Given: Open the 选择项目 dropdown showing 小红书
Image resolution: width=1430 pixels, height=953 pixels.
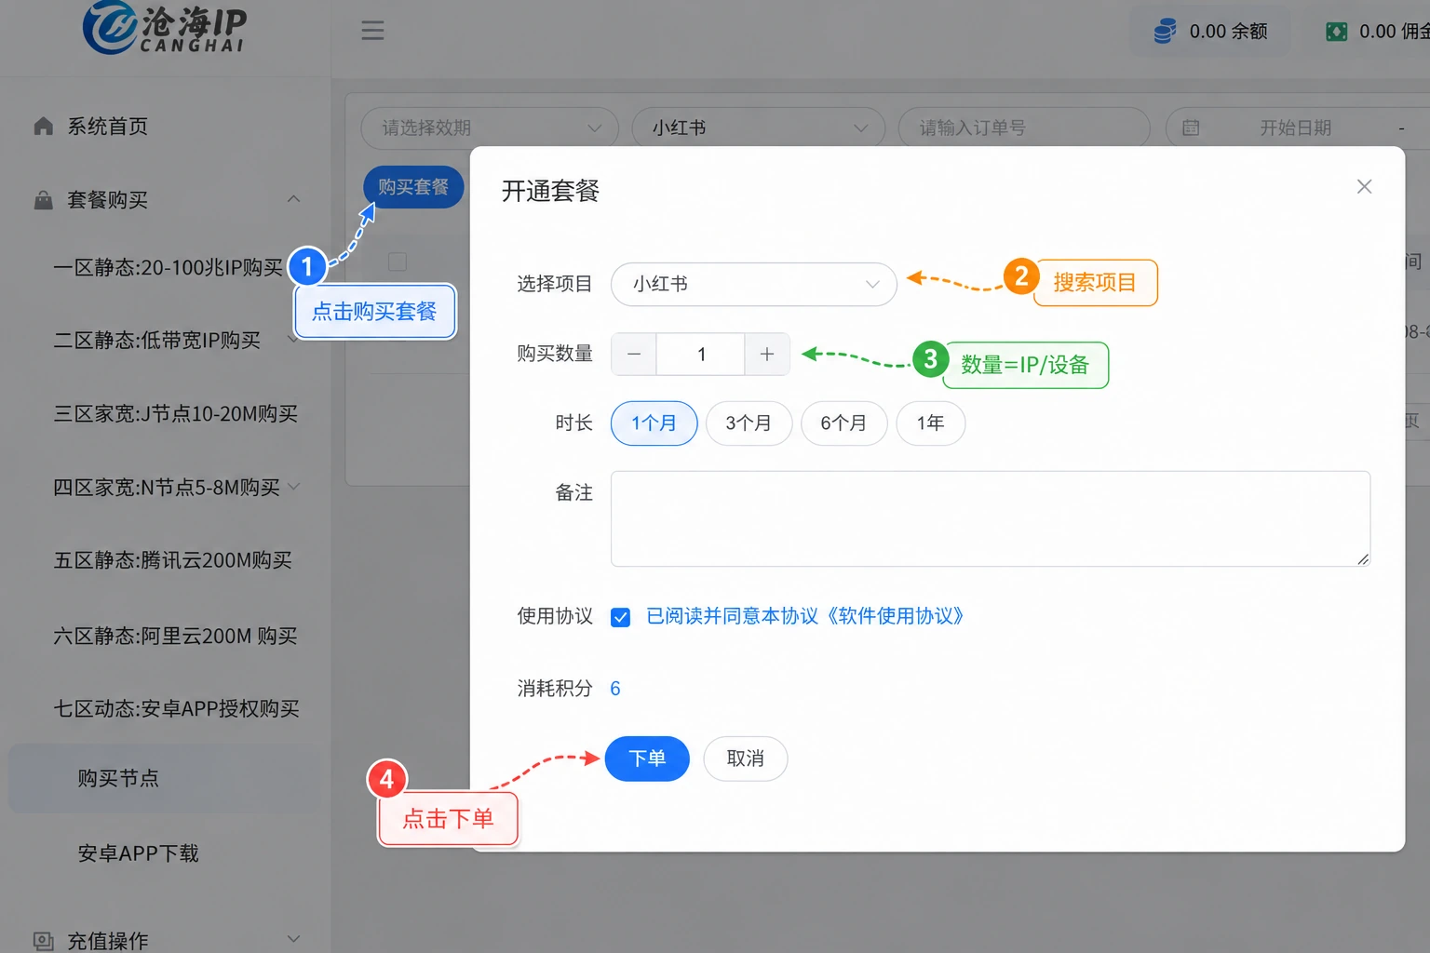Looking at the screenshot, I should tap(753, 284).
